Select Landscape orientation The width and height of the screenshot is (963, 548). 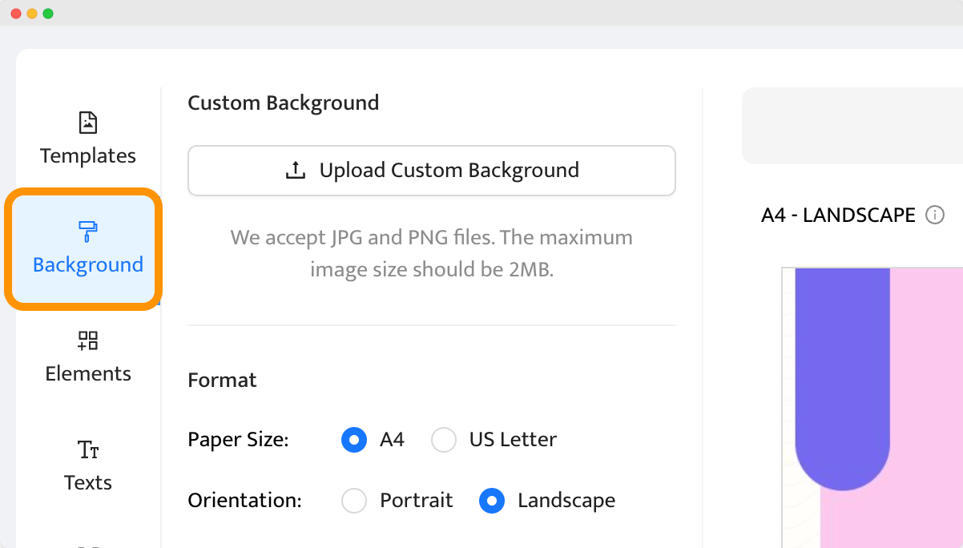point(492,501)
